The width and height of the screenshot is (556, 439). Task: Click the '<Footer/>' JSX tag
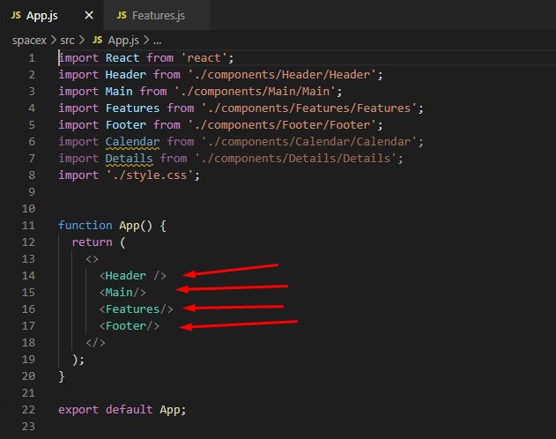coord(129,326)
